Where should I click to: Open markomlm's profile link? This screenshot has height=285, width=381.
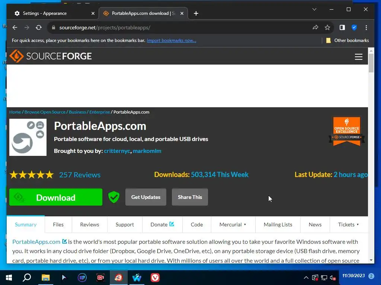147,151
